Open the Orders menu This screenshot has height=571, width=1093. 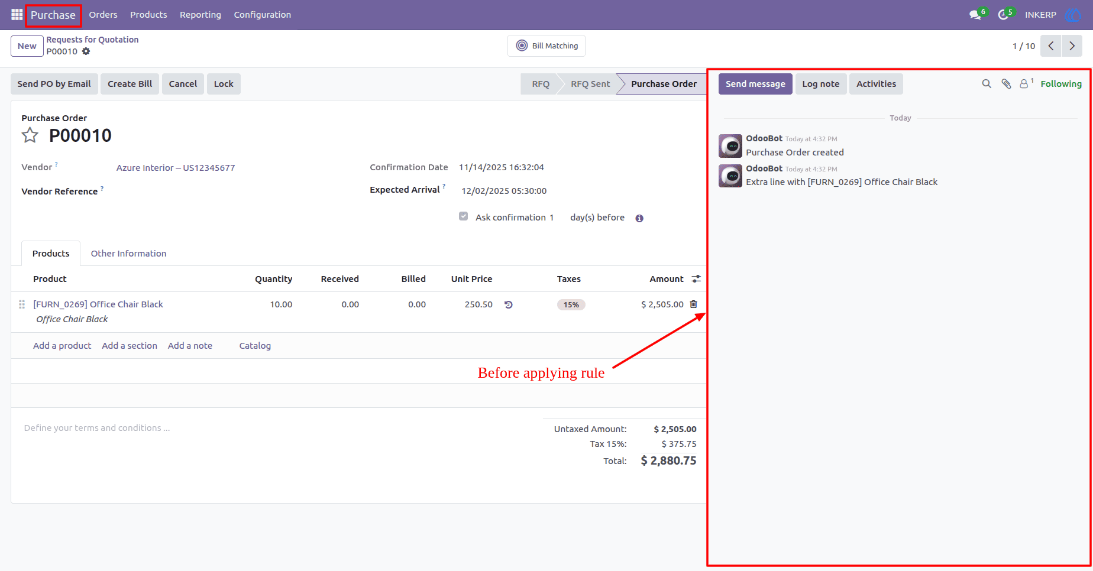[104, 15]
